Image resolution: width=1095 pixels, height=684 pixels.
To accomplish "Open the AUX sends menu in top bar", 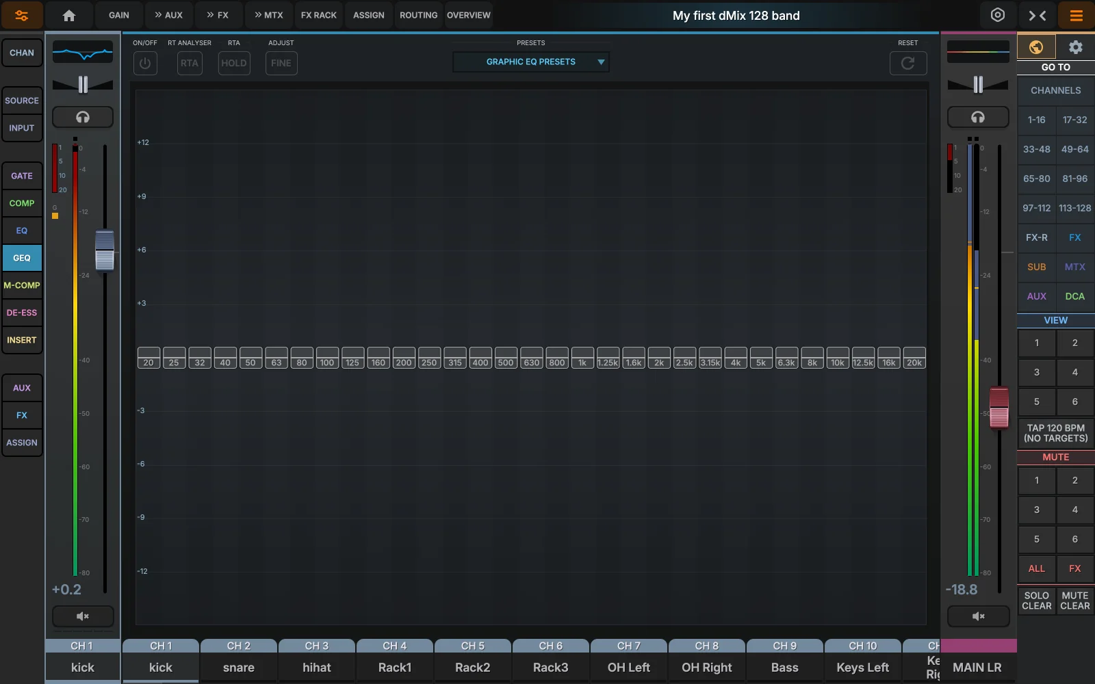I will [169, 15].
